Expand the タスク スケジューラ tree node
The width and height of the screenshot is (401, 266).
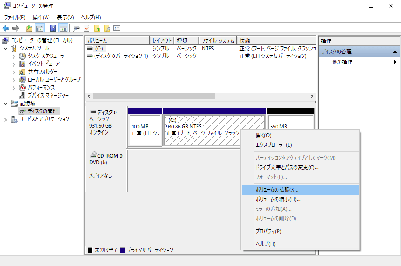tap(14, 56)
